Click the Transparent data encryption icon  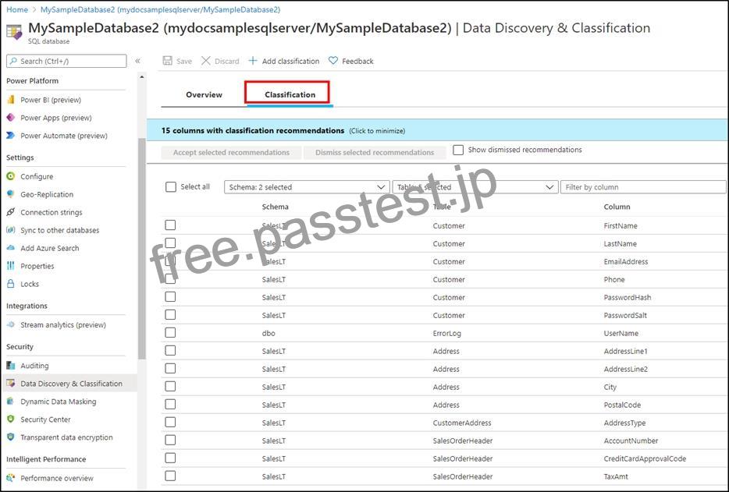click(x=11, y=437)
